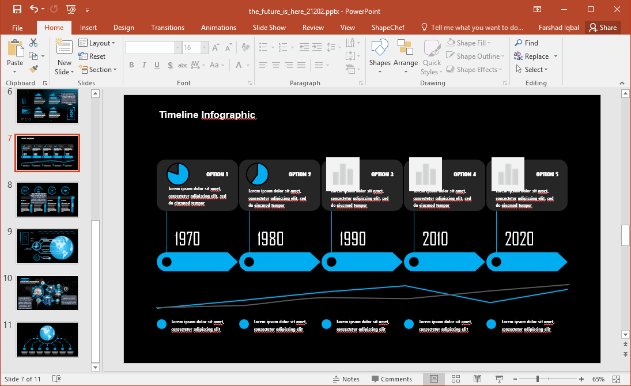Click the Save icon in the title bar
The image size is (631, 386).
click(x=17, y=9)
